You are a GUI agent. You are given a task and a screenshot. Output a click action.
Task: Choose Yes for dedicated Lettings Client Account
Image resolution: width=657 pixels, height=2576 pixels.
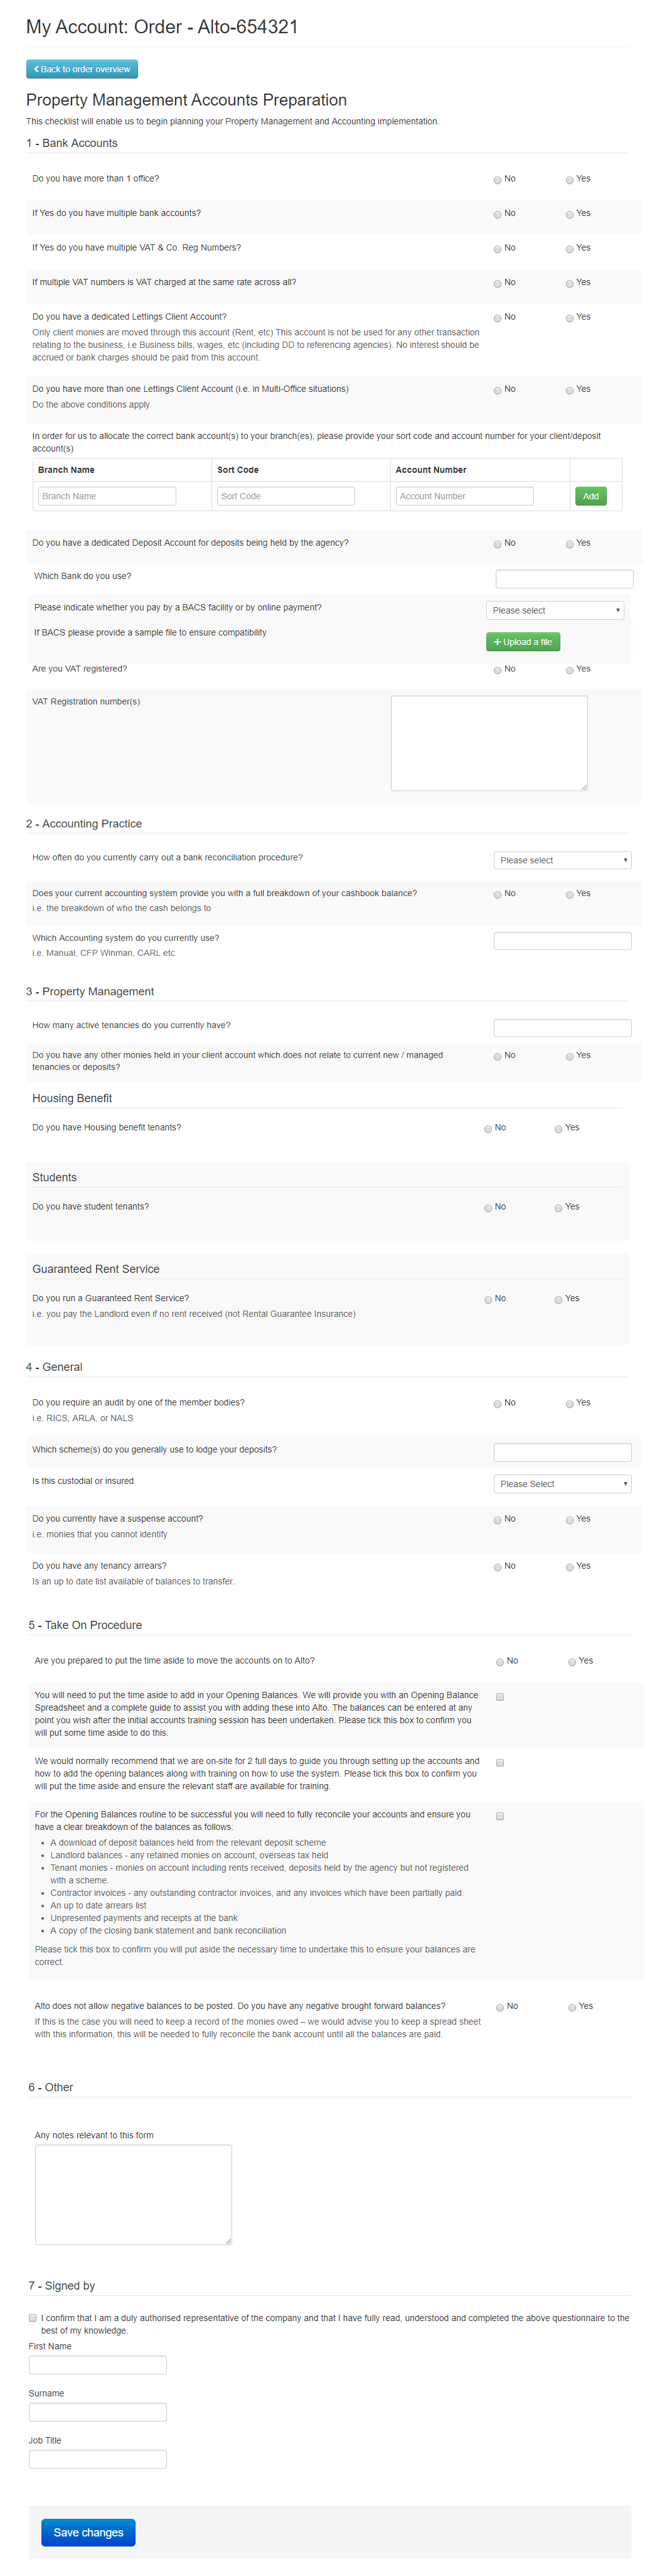569,318
